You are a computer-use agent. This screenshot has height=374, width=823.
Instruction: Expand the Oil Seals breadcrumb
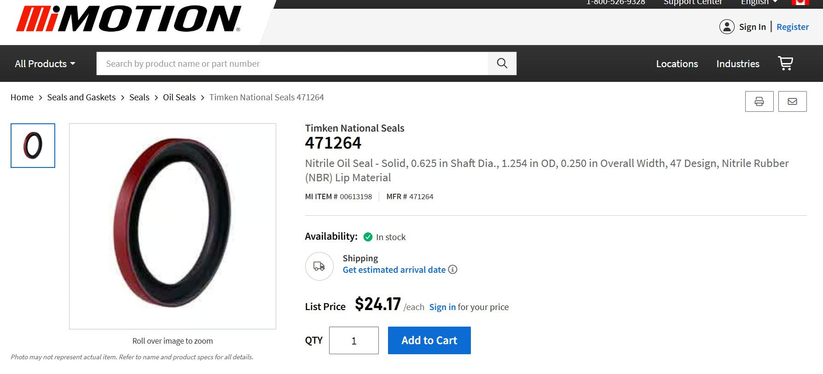(x=179, y=97)
